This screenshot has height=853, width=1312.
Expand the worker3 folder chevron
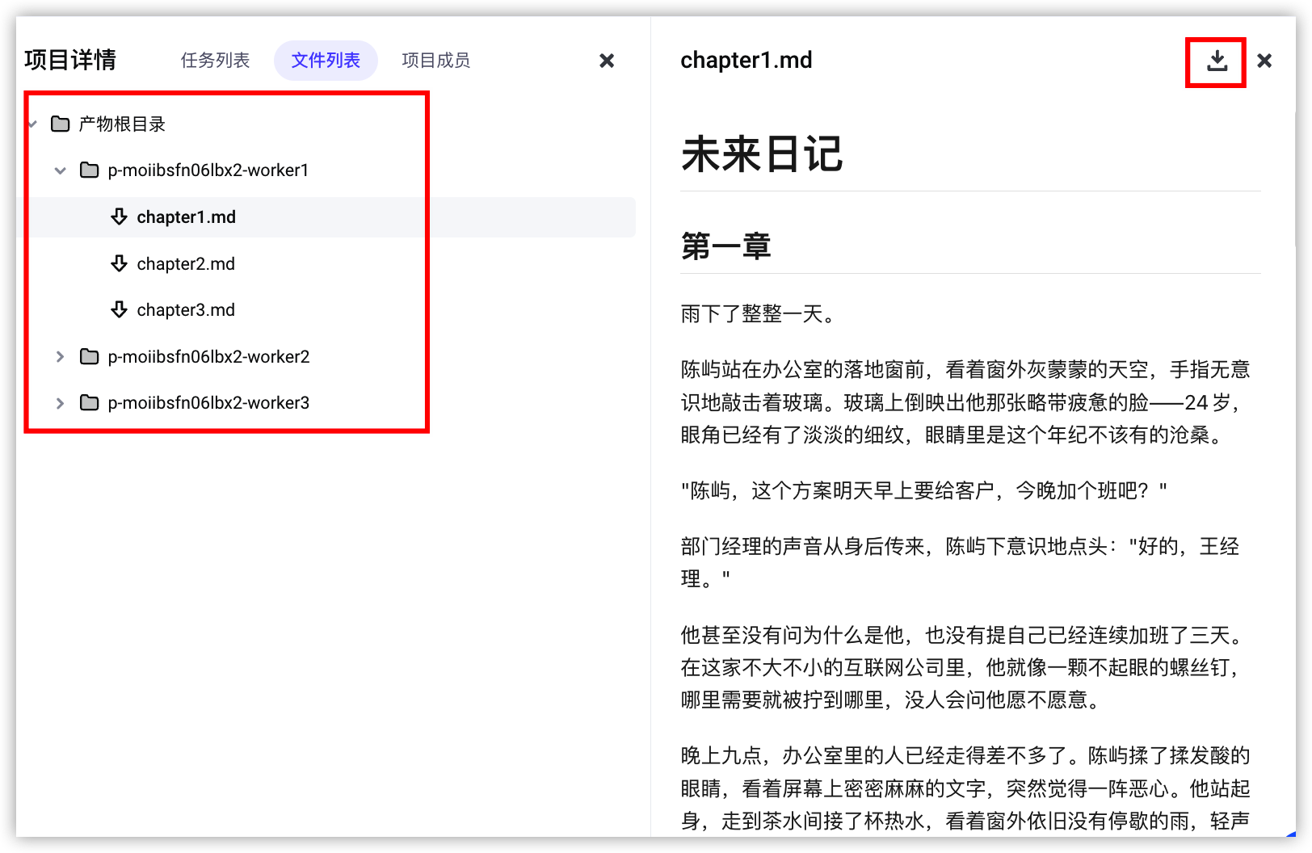(60, 402)
